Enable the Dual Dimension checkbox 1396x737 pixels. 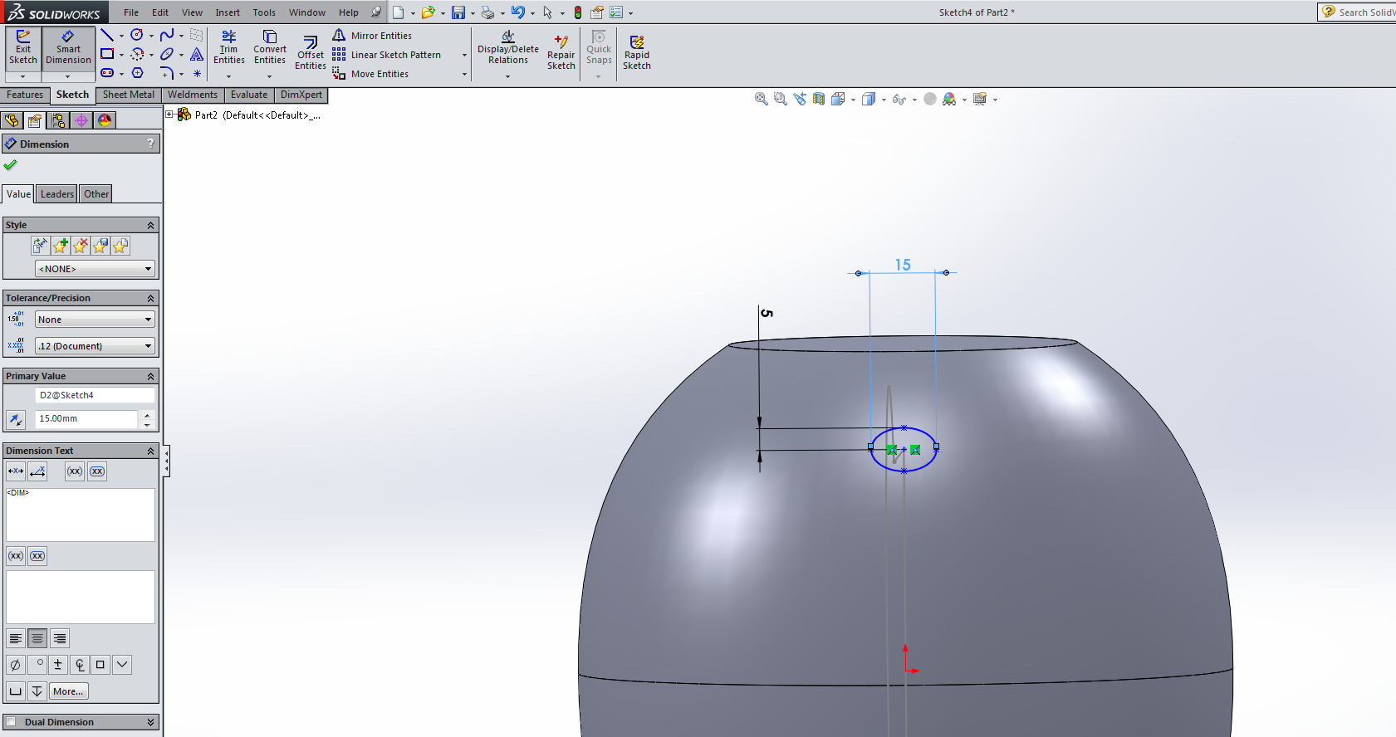(11, 722)
